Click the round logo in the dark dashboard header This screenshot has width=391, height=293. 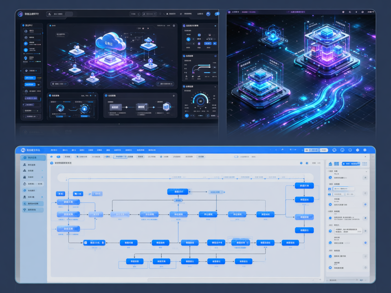click(x=20, y=14)
